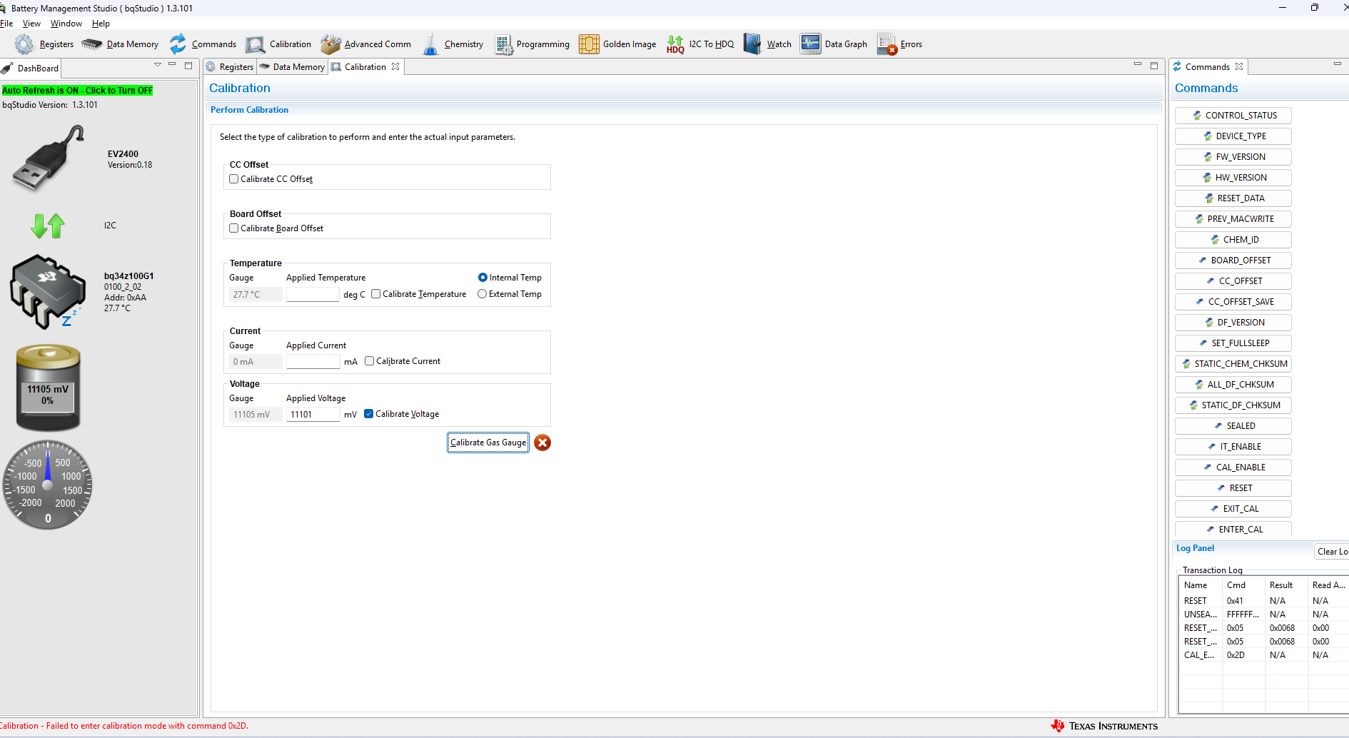
Task: Uncheck Calibrate Voltage checkbox
Action: [x=368, y=414]
